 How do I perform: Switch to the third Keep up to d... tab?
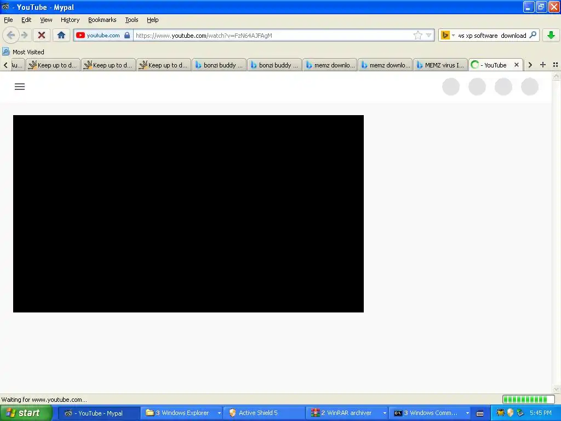pyautogui.click(x=164, y=65)
